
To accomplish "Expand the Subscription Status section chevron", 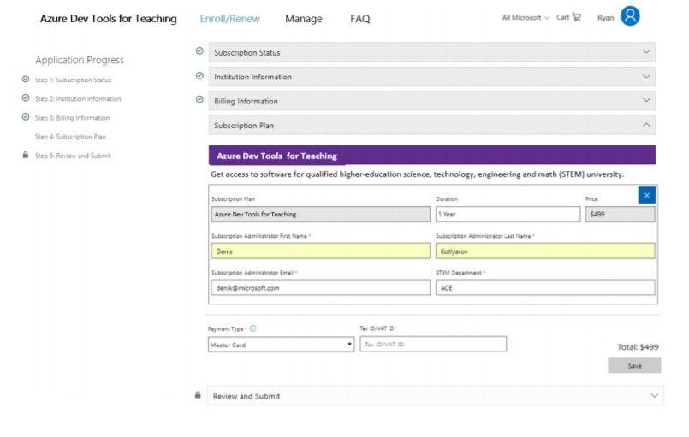I will 646,51.
